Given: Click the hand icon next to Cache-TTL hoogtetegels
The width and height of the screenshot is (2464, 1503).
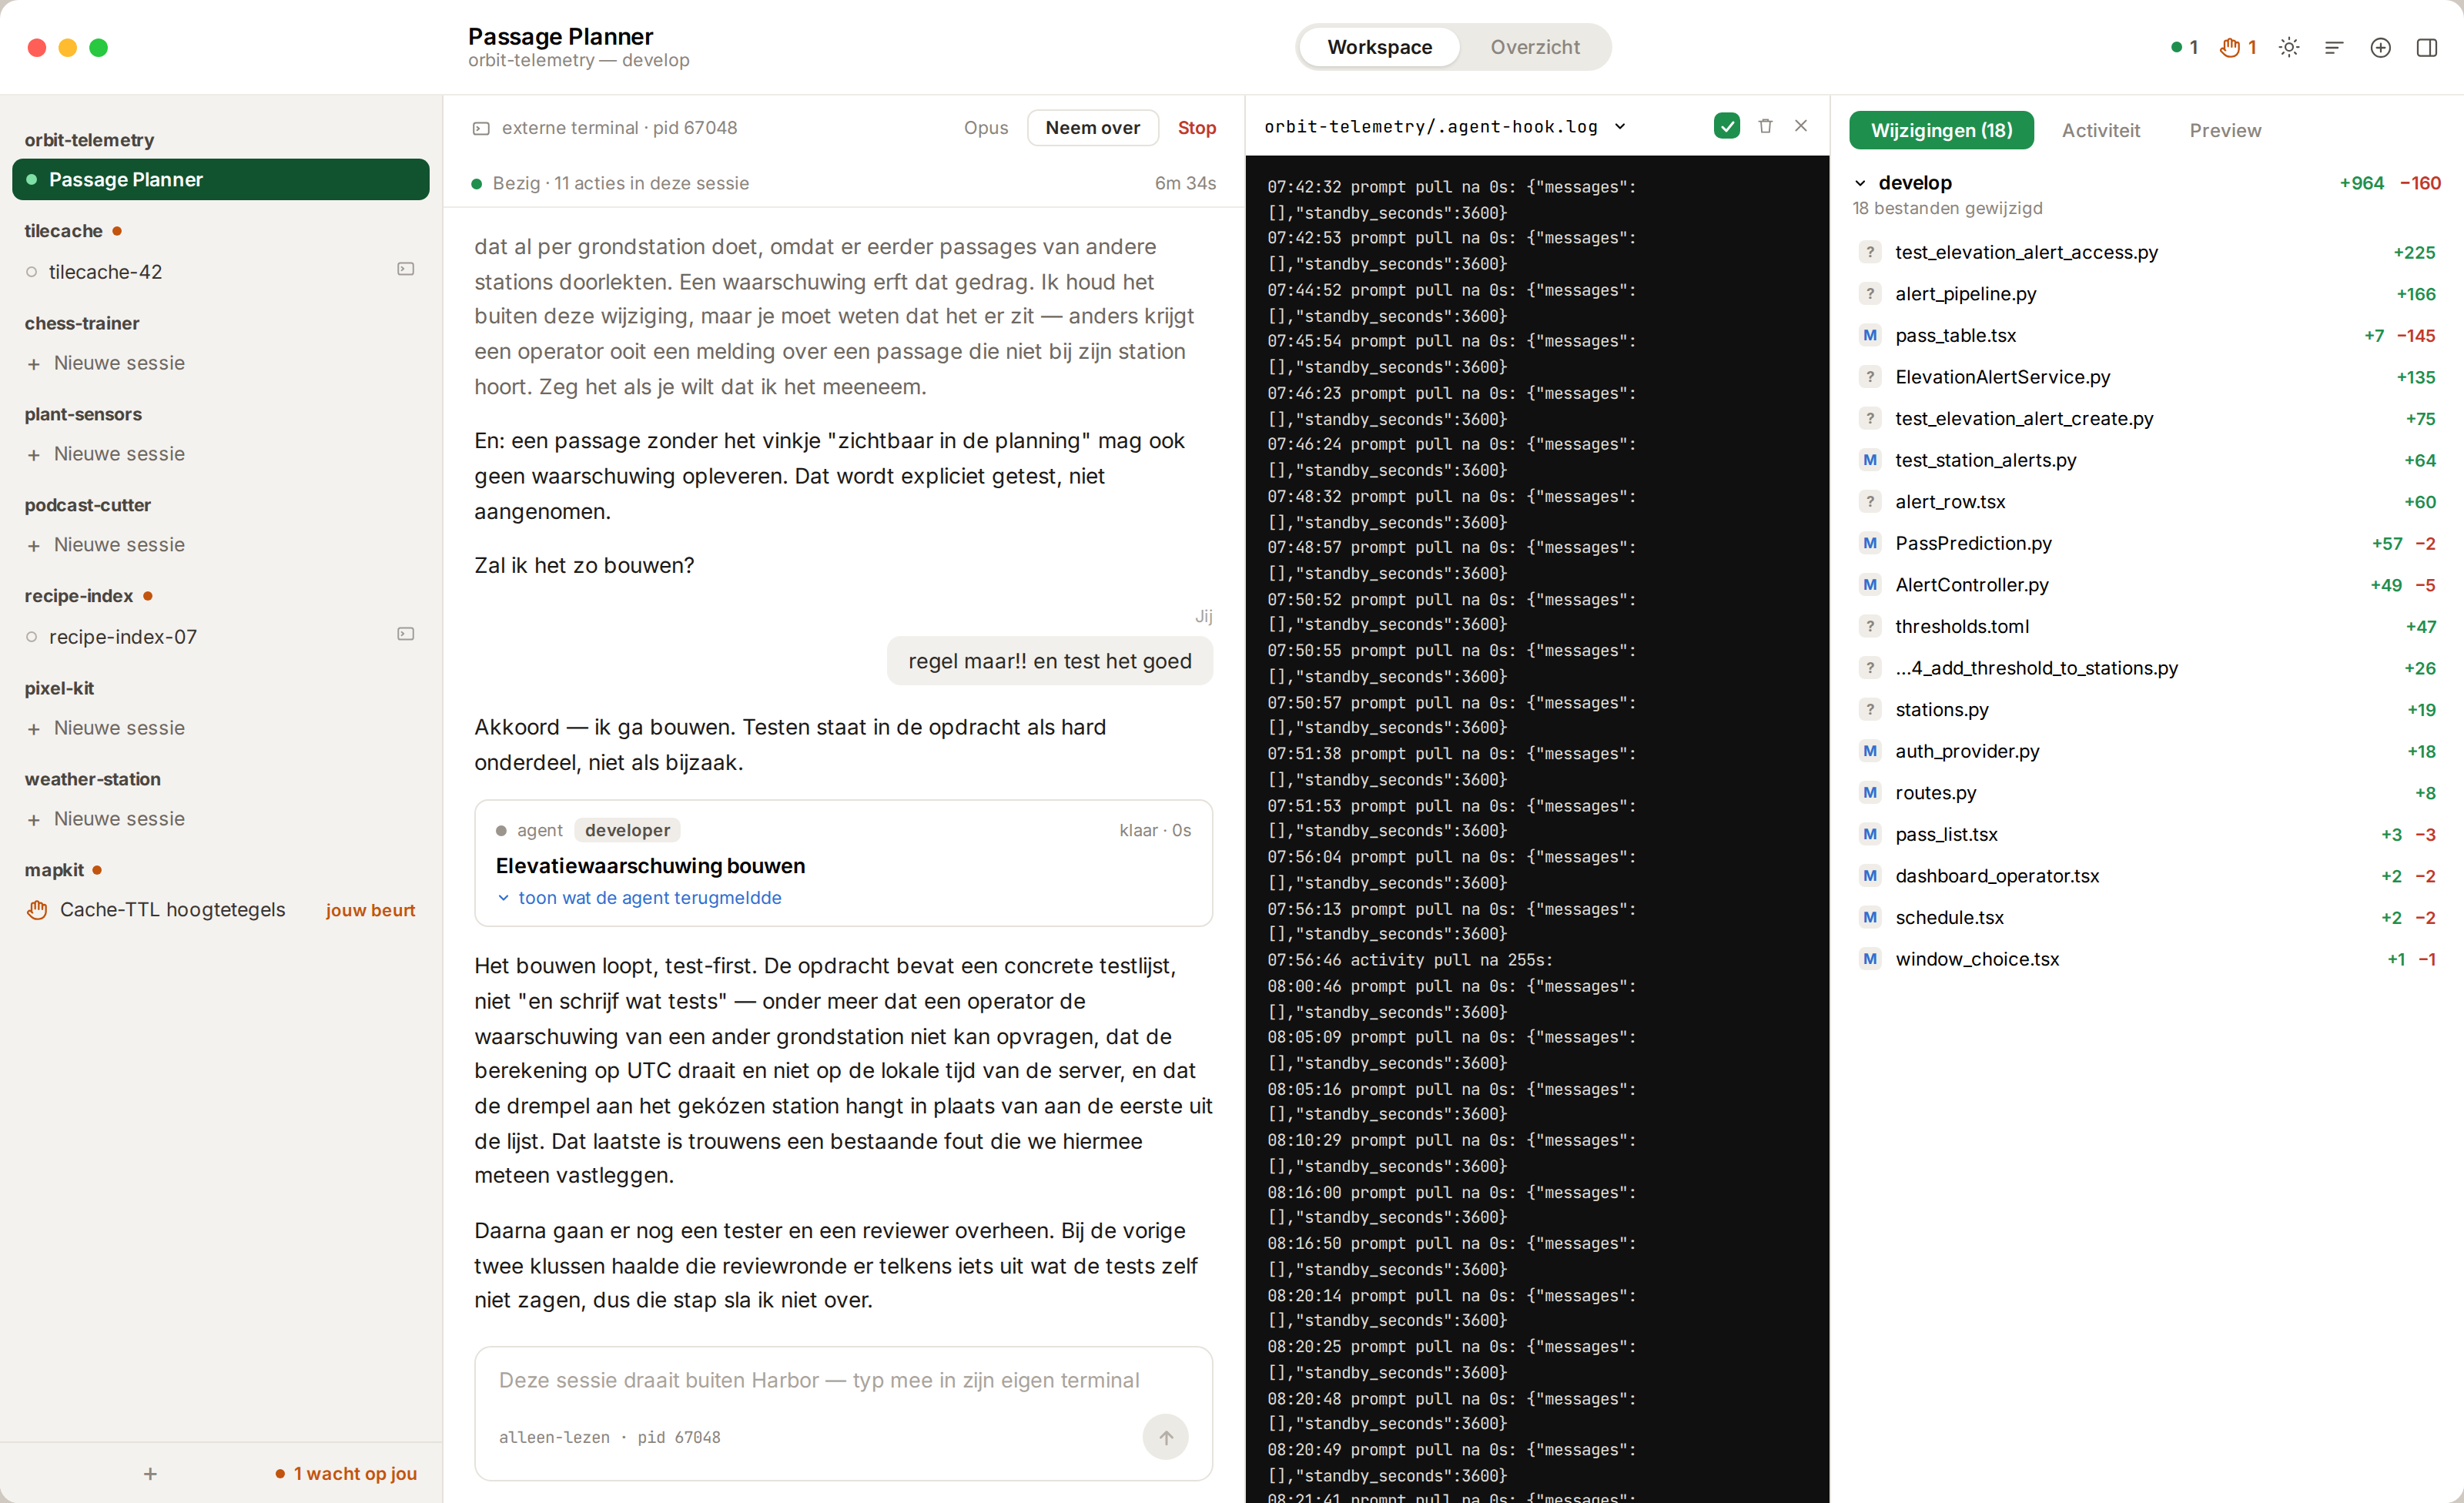Looking at the screenshot, I should (37, 910).
